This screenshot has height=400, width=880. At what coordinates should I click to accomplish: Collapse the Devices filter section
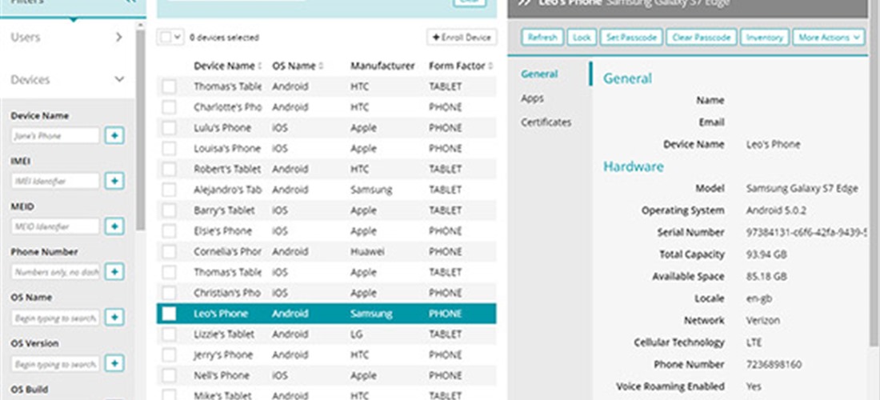tap(118, 80)
